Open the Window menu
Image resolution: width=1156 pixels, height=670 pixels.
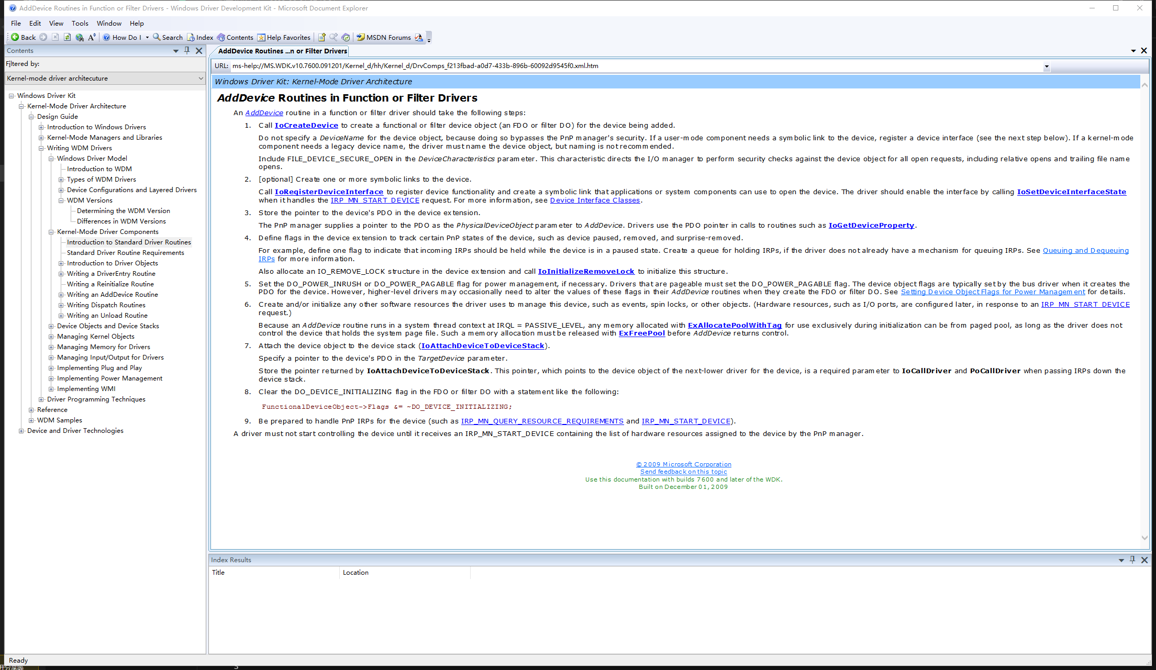(109, 23)
